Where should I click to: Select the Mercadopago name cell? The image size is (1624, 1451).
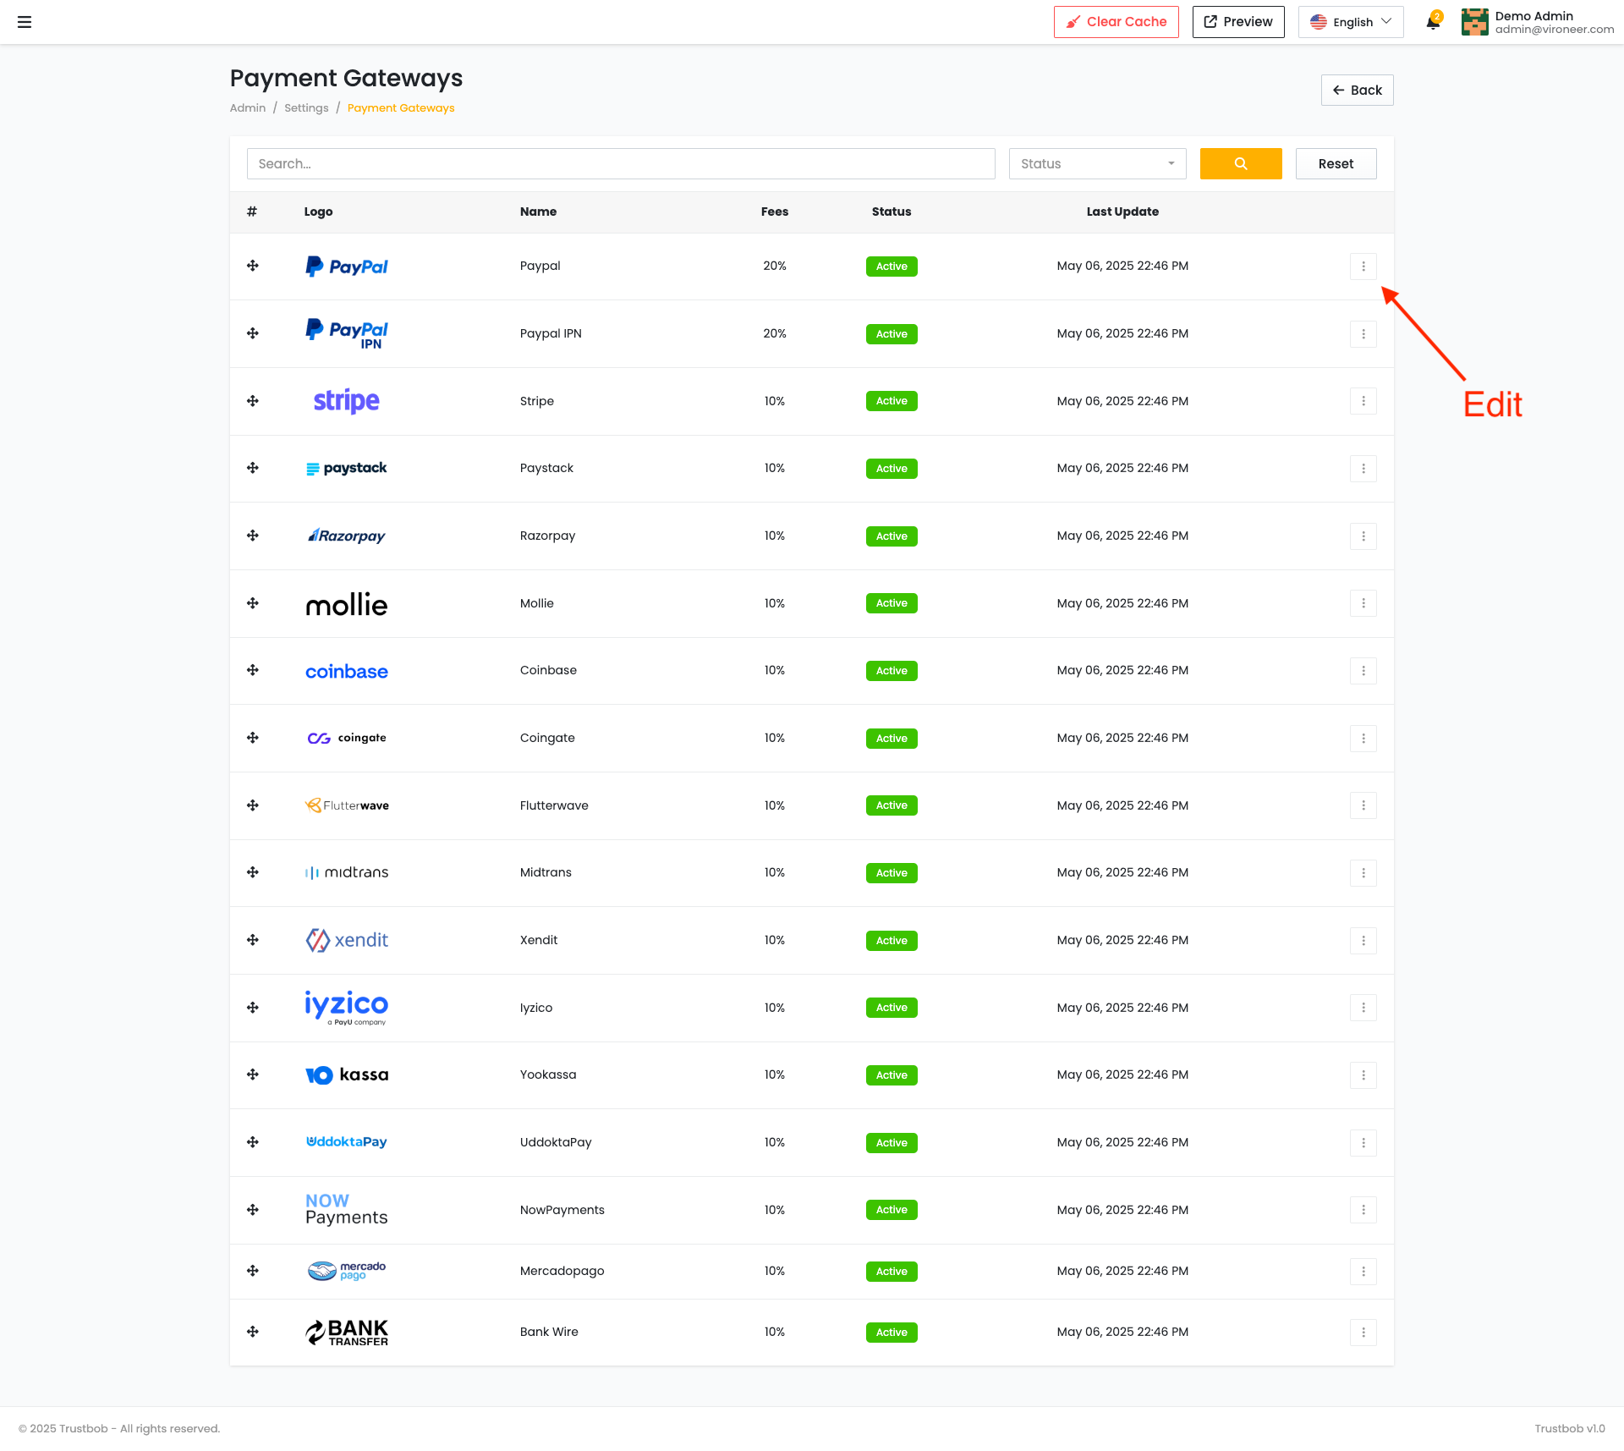[562, 1272]
